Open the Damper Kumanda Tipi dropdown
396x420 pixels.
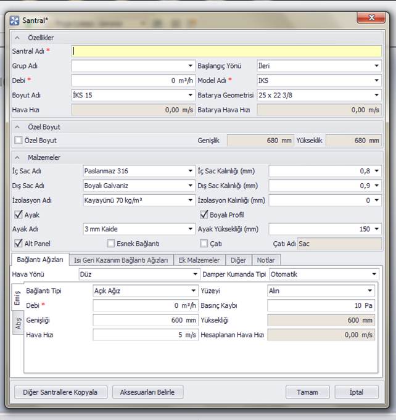tap(374, 274)
